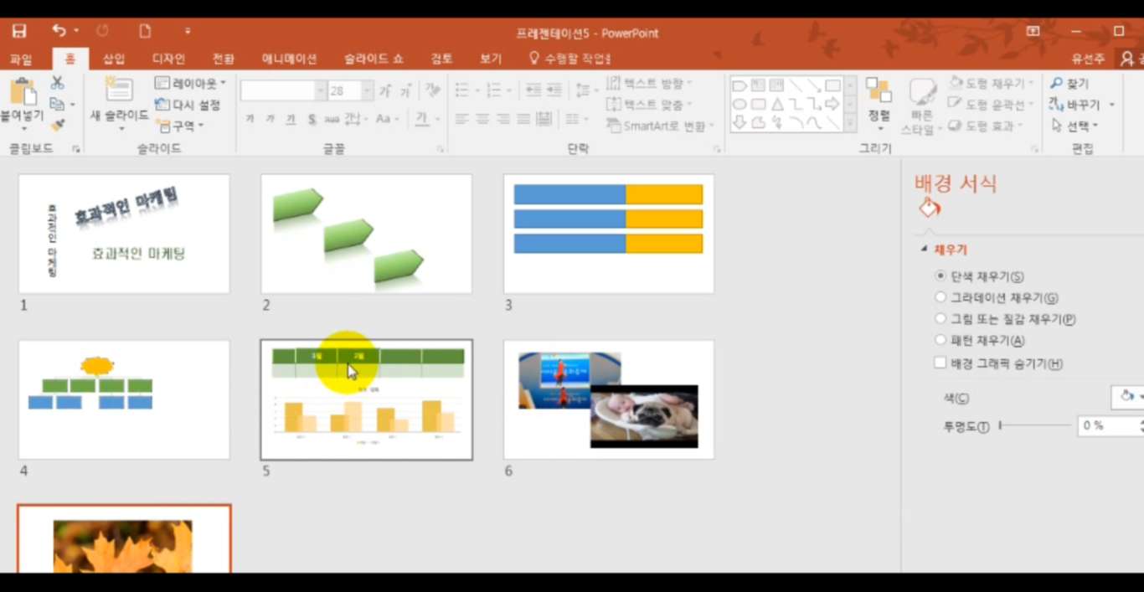
Task: Click the Reset (다시 설정) button
Action: [x=188, y=105]
